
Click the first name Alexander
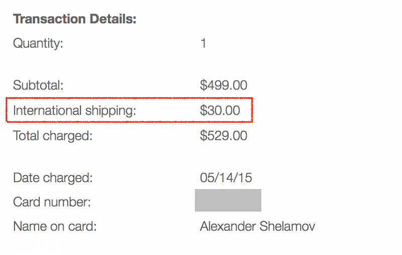pos(228,226)
